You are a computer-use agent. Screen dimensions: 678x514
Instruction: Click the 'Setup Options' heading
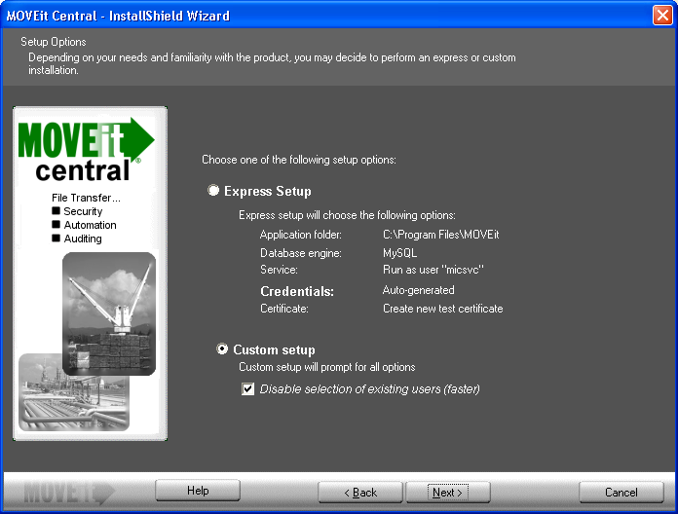[x=54, y=42]
